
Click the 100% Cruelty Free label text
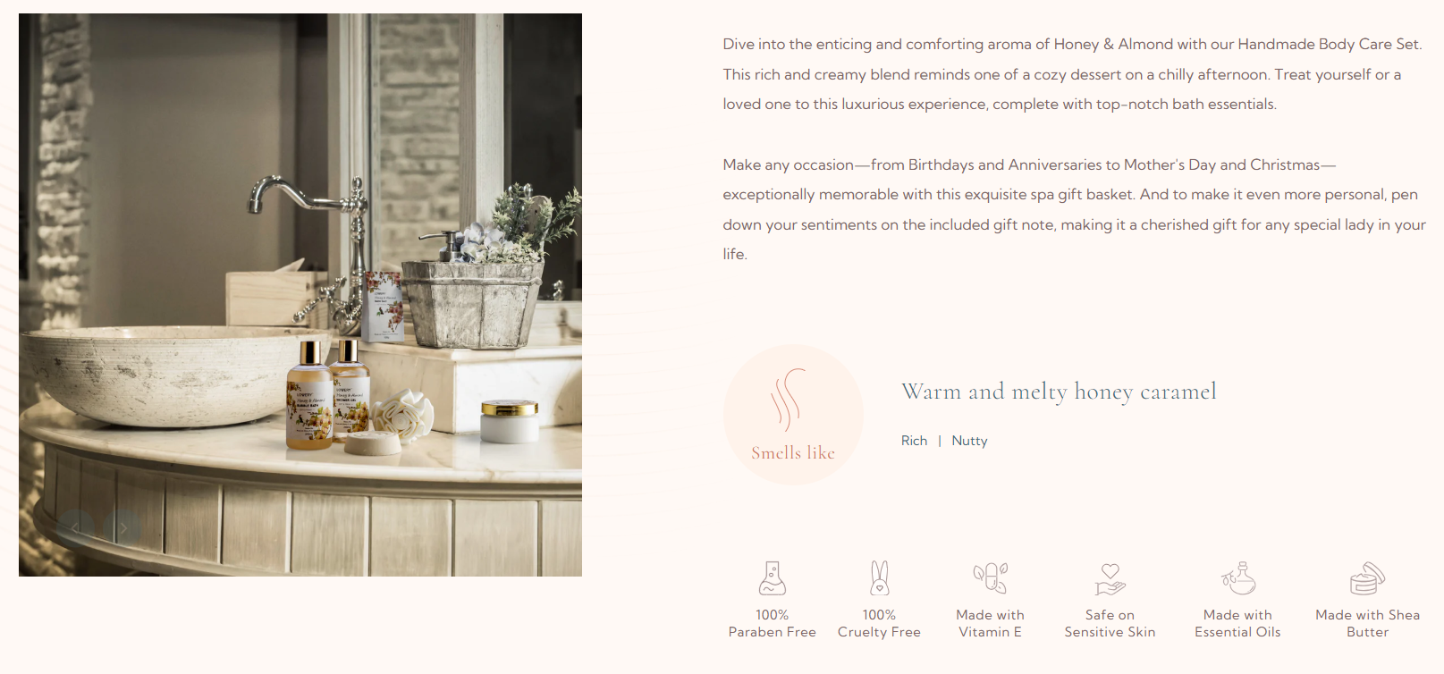click(x=880, y=624)
